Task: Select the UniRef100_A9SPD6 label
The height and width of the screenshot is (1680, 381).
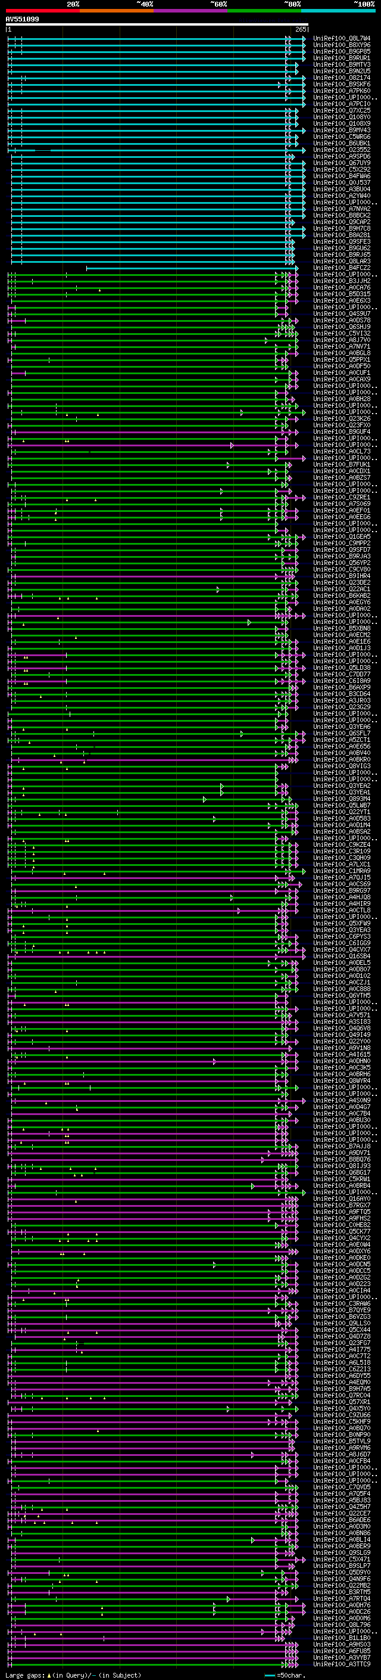Action: [342, 157]
